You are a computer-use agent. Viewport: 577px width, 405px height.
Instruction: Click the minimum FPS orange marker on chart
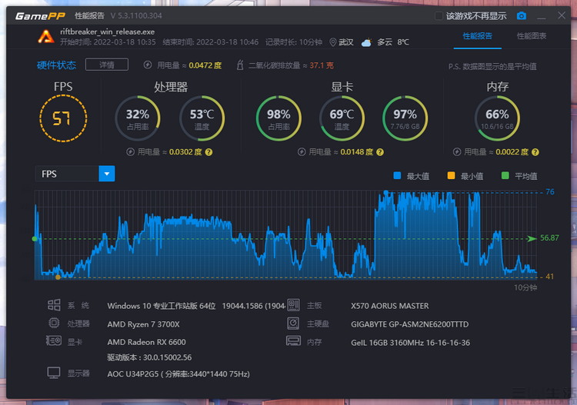point(58,277)
